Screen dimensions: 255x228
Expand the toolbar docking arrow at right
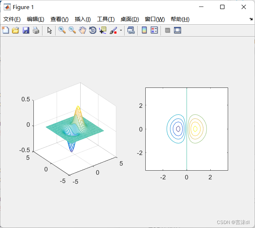(251, 19)
